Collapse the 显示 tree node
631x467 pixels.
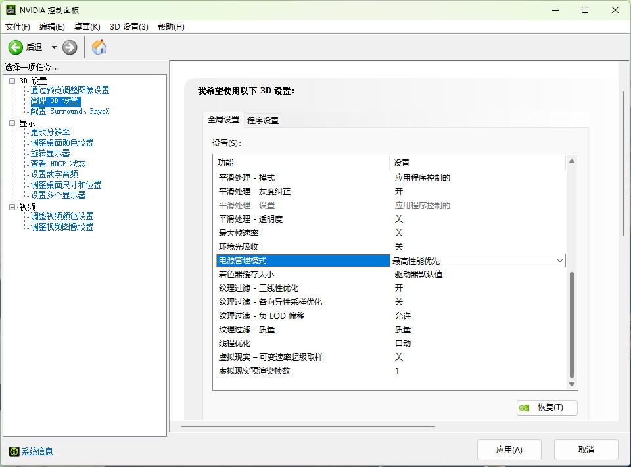click(x=12, y=123)
